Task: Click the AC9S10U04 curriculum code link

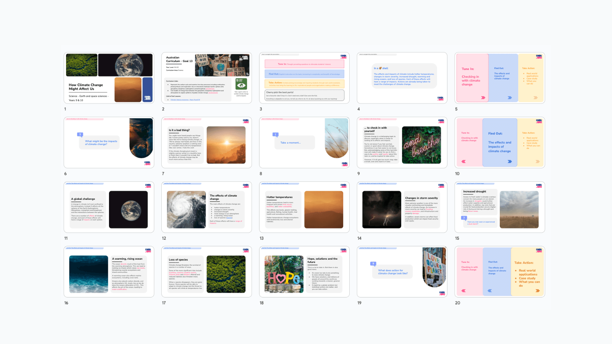Action: coord(213,93)
